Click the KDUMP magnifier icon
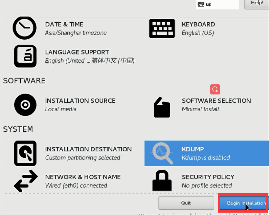 tap(162, 153)
